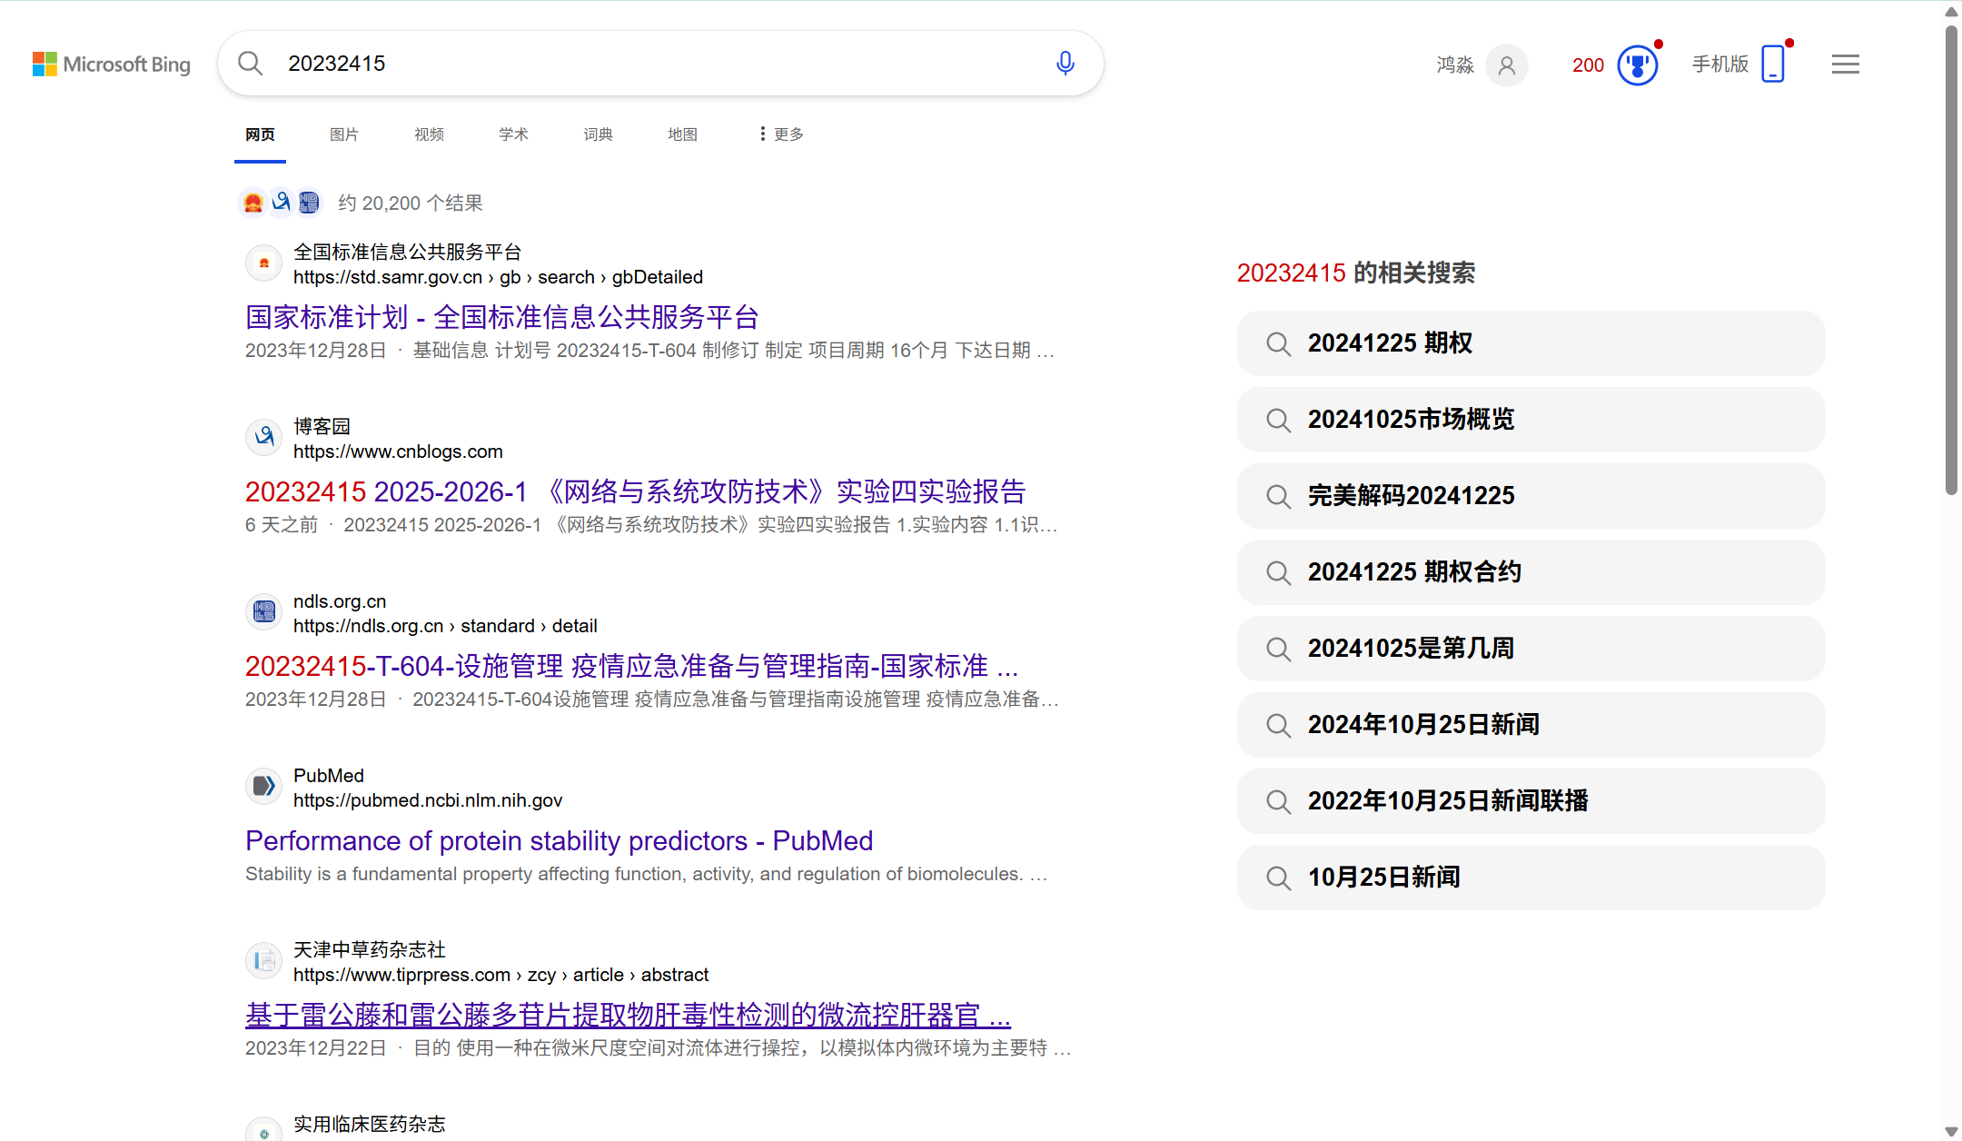This screenshot has height=1141, width=1962.
Task: Select the 博客园 site favicon near the results count
Action: pos(281,203)
